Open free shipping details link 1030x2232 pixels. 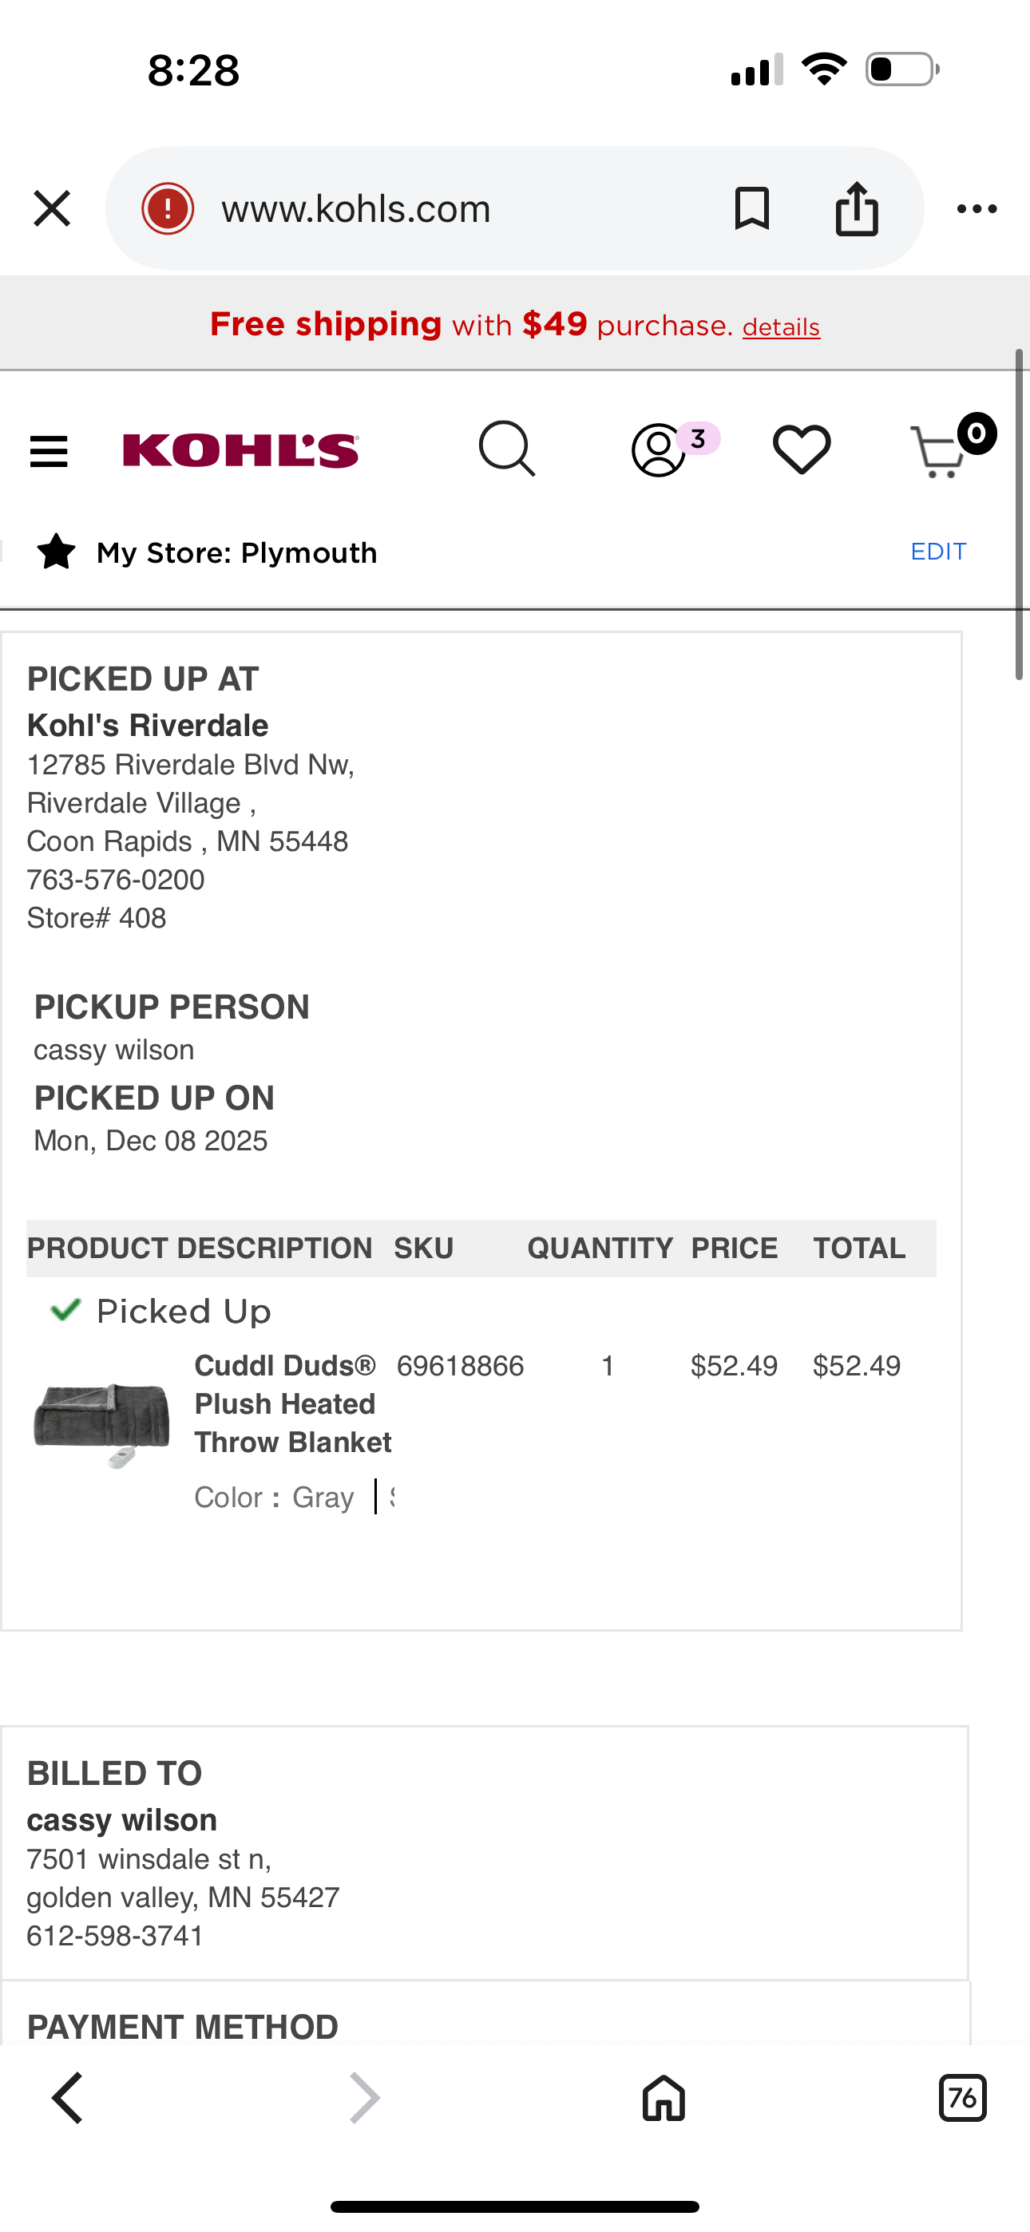(x=780, y=327)
